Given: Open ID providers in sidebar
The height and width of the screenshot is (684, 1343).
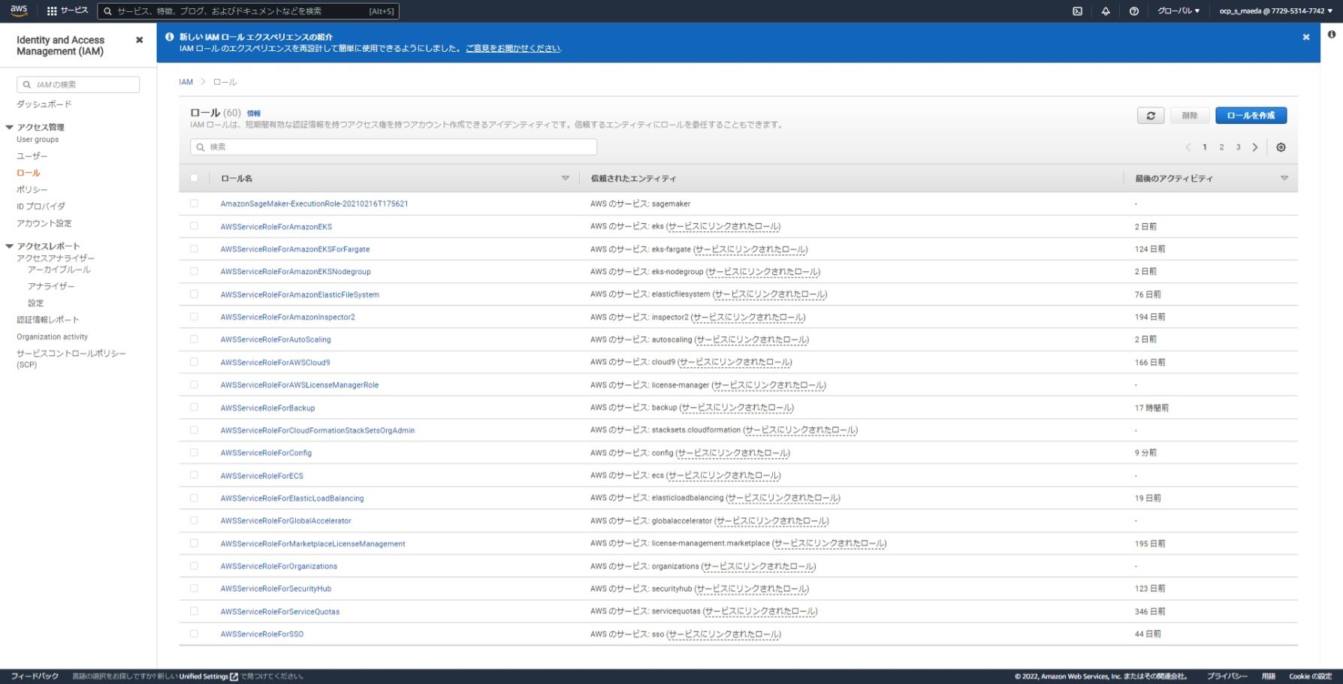Looking at the screenshot, I should coord(41,206).
